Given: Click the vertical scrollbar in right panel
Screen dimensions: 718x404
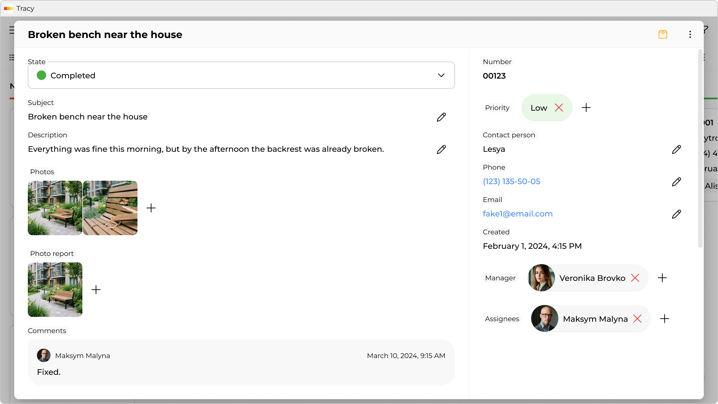Looking at the screenshot, I should tap(700, 148).
